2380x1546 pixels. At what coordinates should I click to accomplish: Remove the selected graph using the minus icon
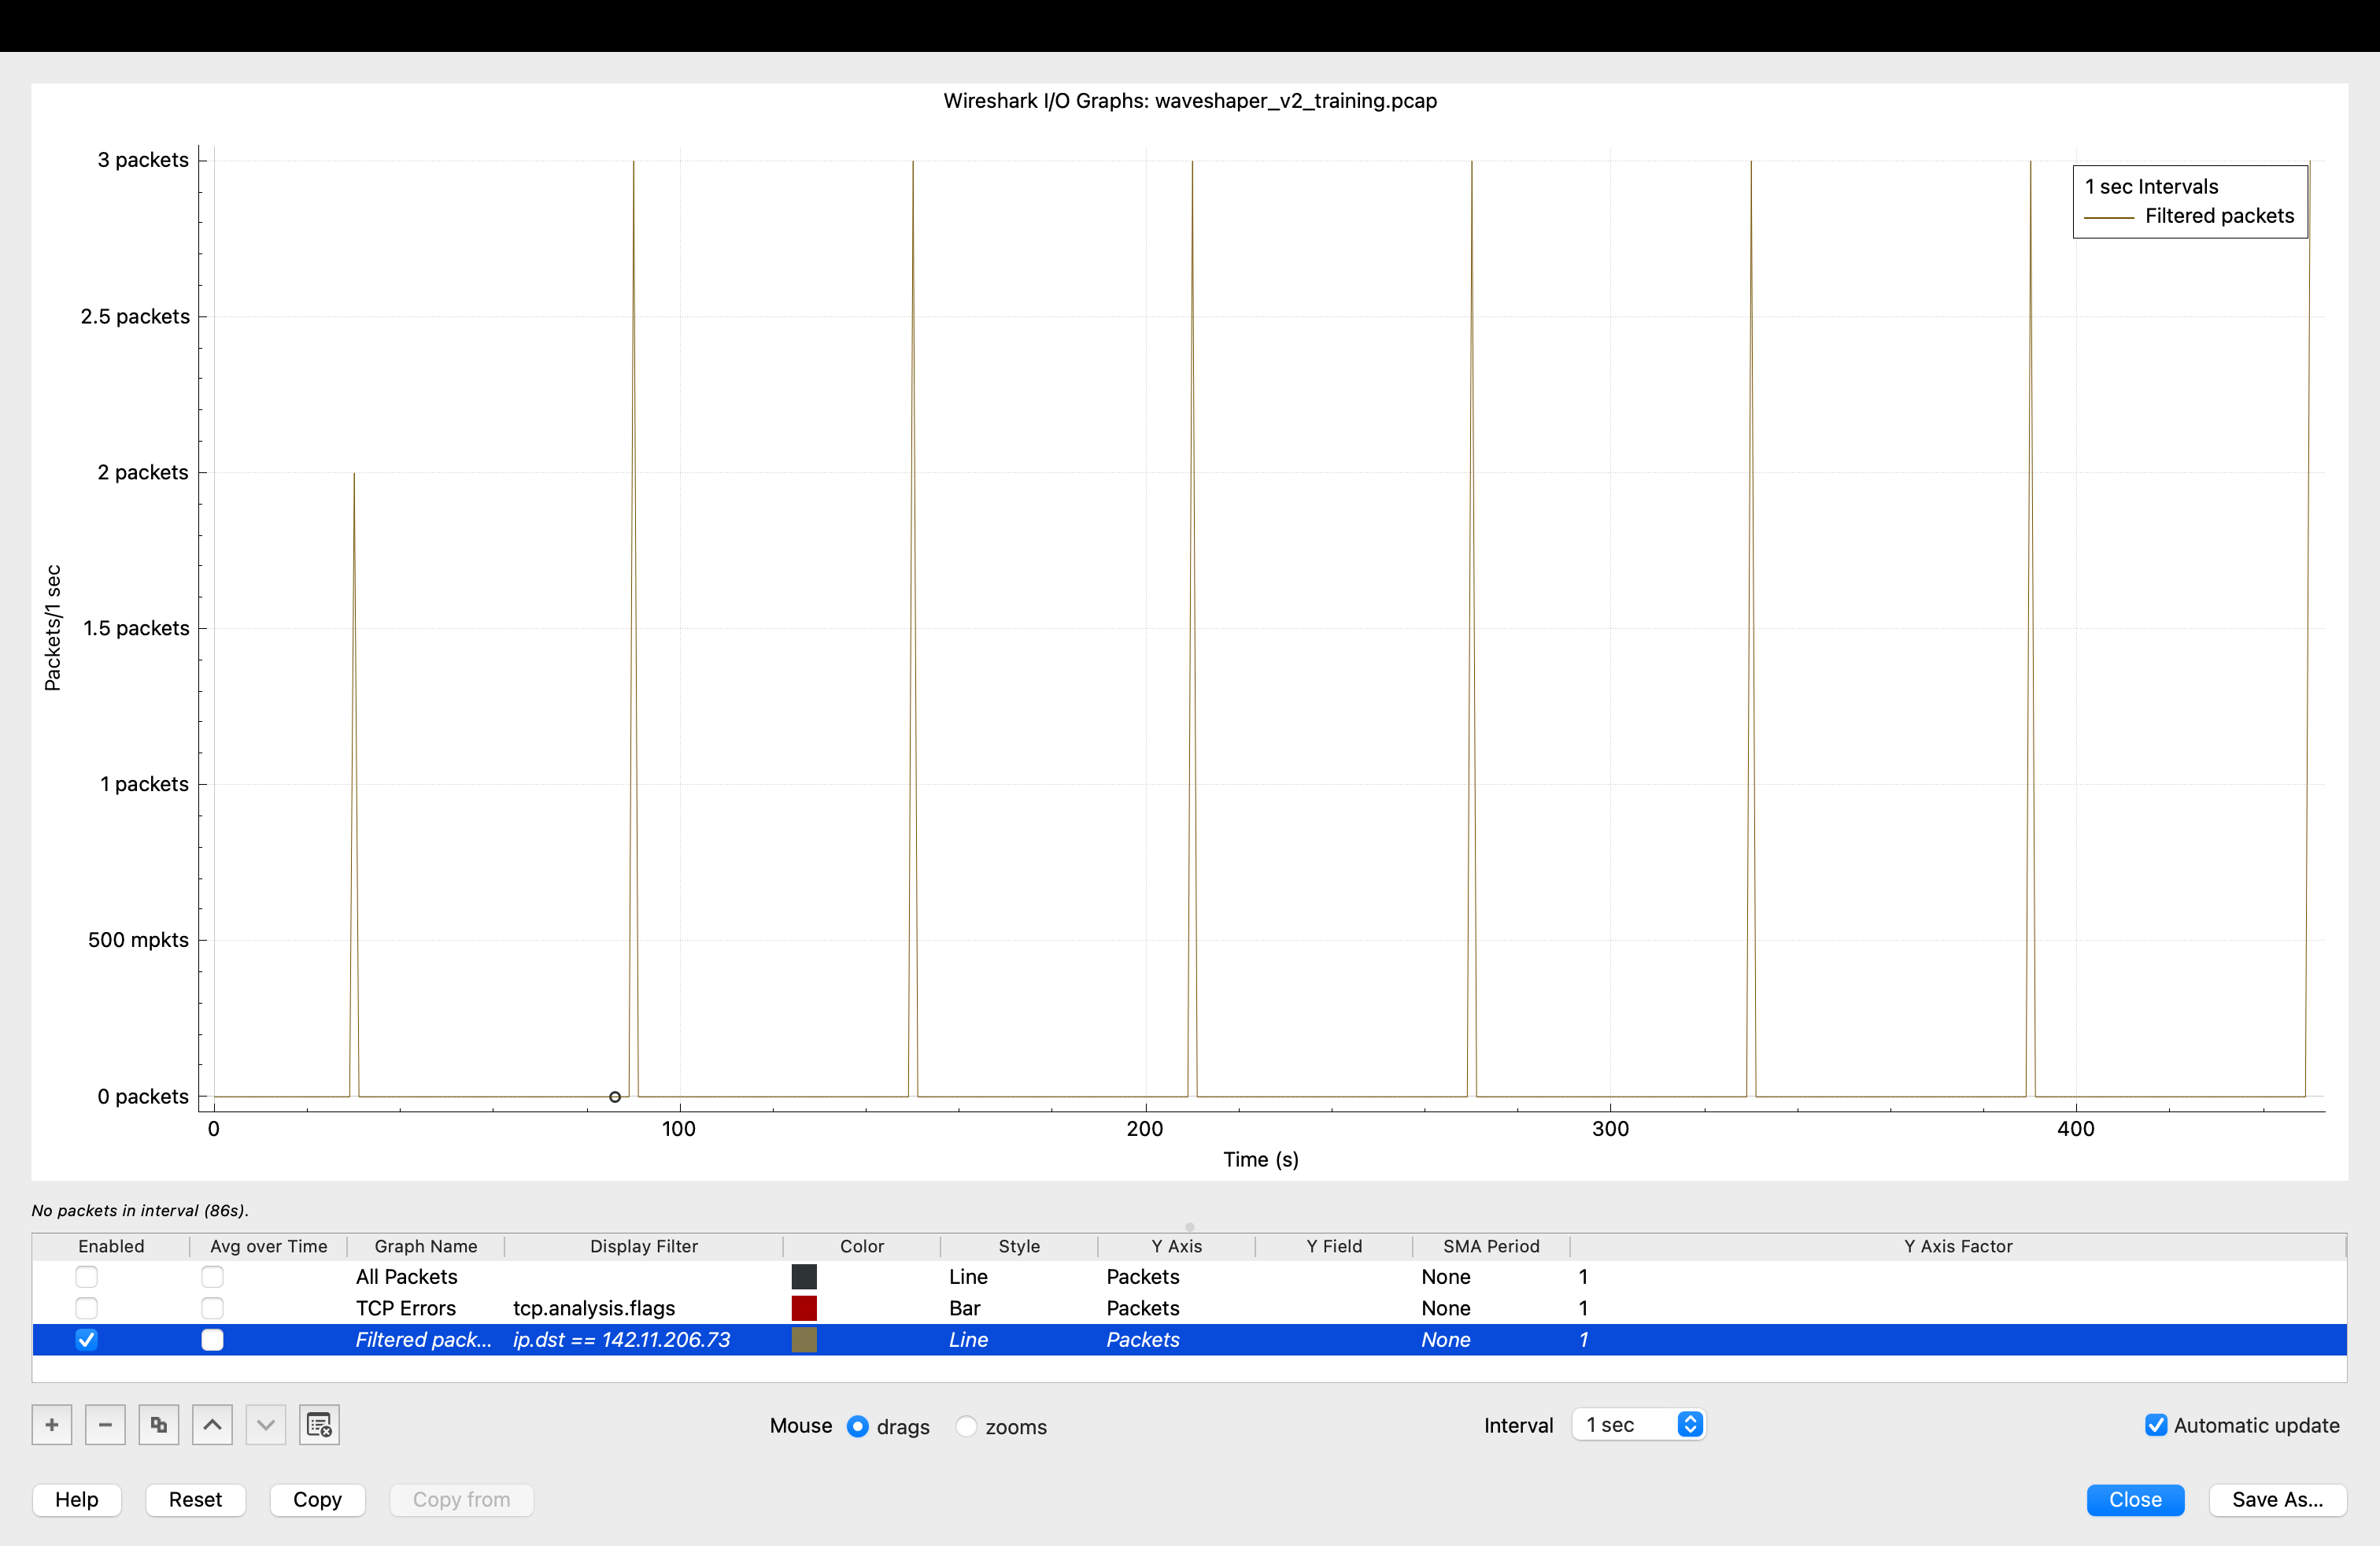[x=105, y=1425]
